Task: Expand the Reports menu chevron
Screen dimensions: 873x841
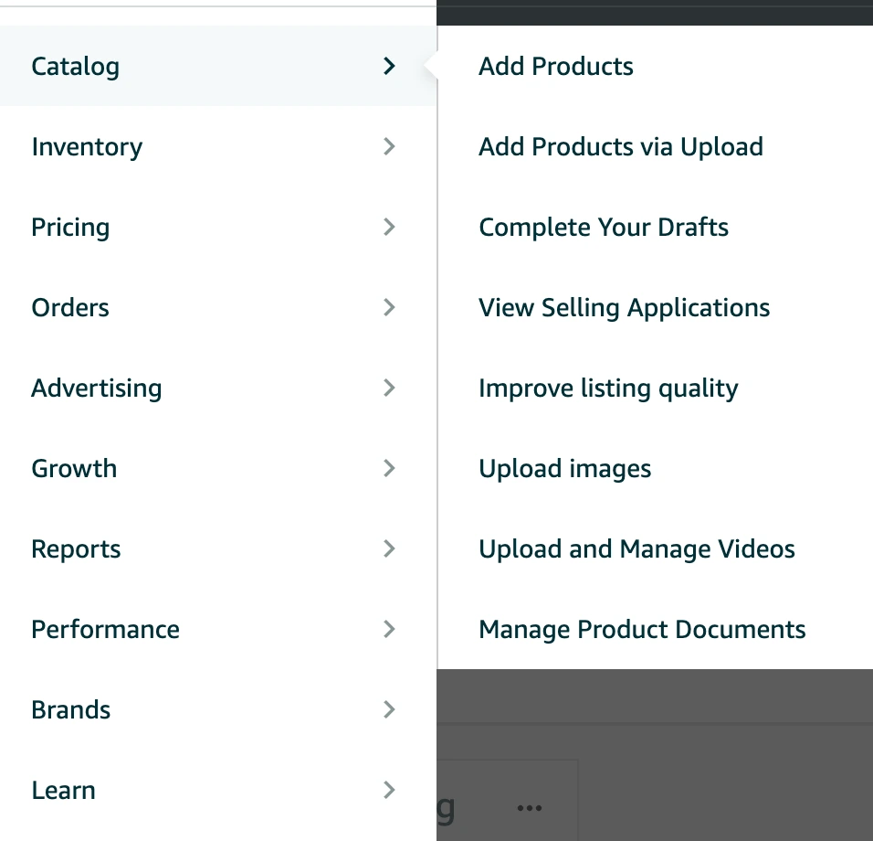Action: point(390,548)
